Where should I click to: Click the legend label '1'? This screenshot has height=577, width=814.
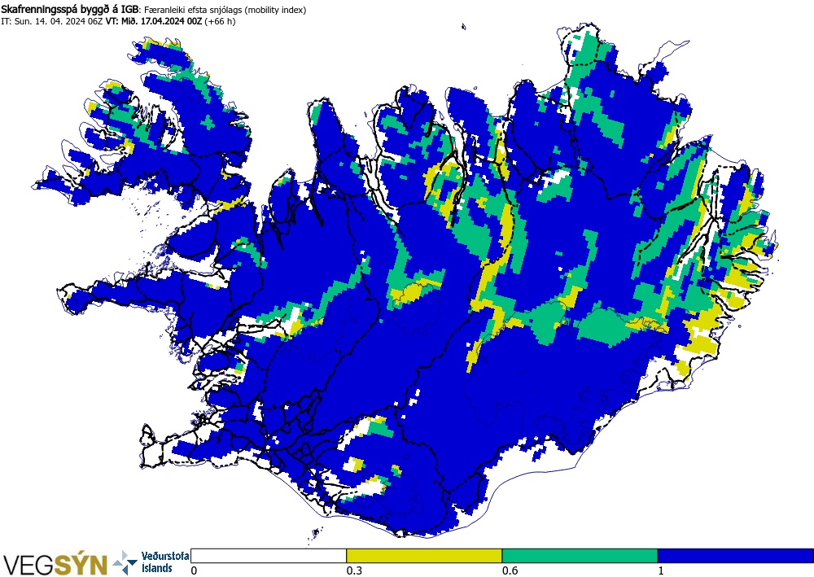(x=661, y=570)
